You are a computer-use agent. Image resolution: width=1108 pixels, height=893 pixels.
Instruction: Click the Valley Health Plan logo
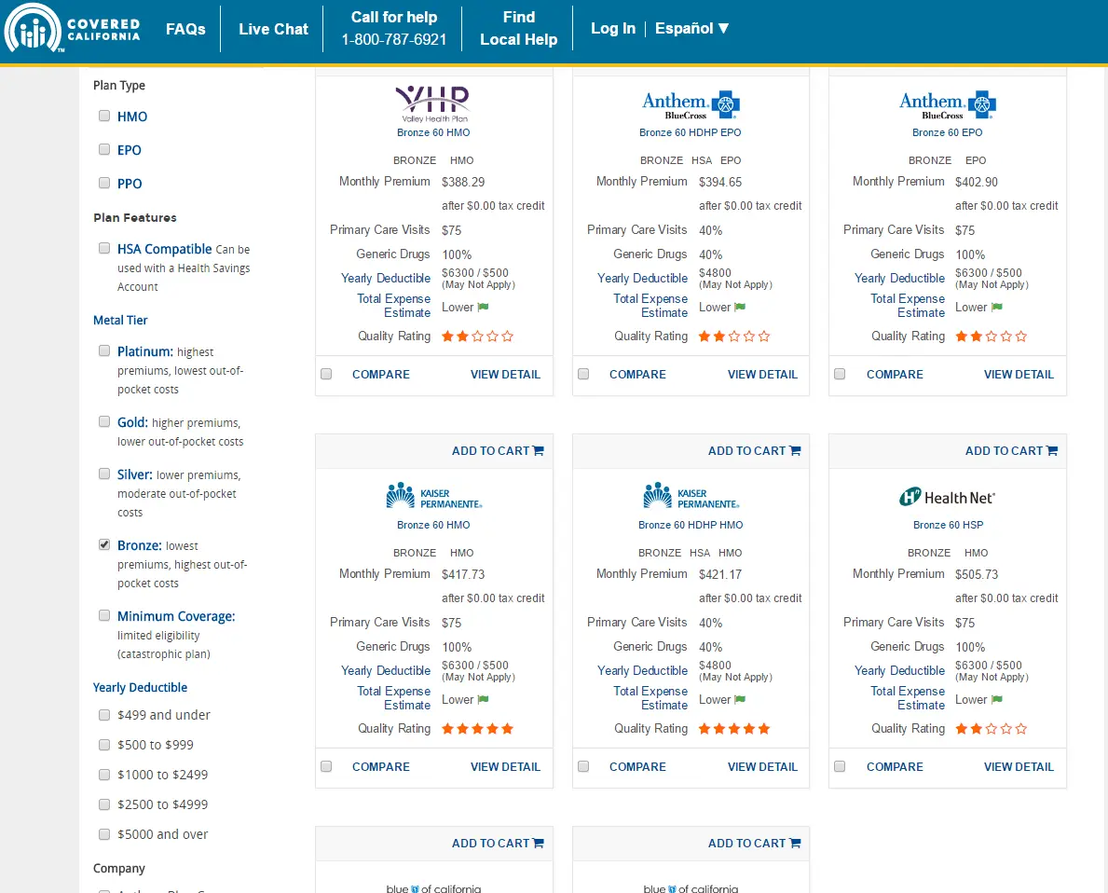[433, 103]
